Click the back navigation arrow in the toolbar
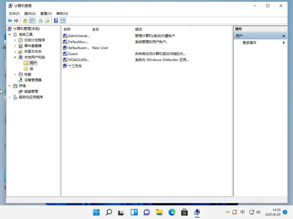Viewport: 293px width, 219px height. click(9, 20)
